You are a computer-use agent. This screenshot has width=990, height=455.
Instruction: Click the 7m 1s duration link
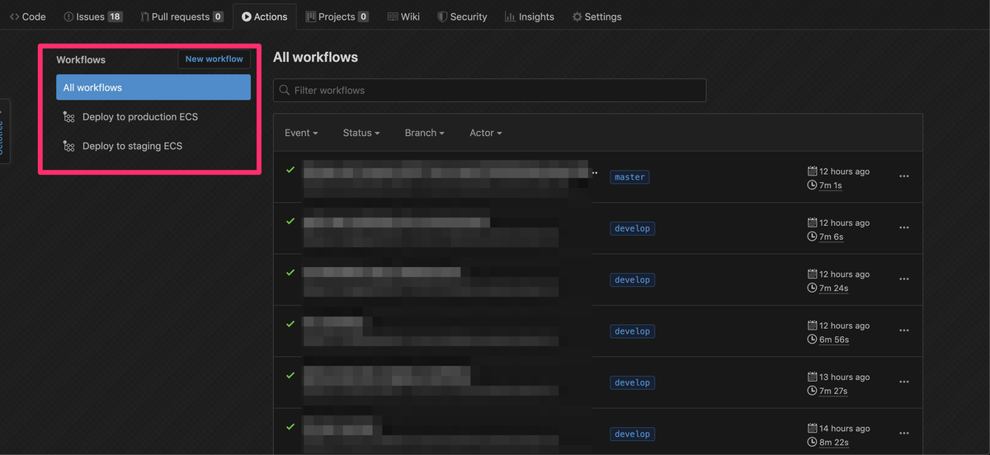point(831,185)
